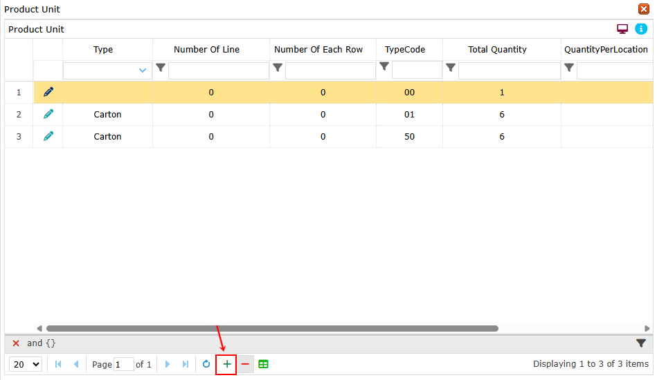Click filter icon for Number Of Line column
This screenshot has height=380, width=657.
pos(161,68)
